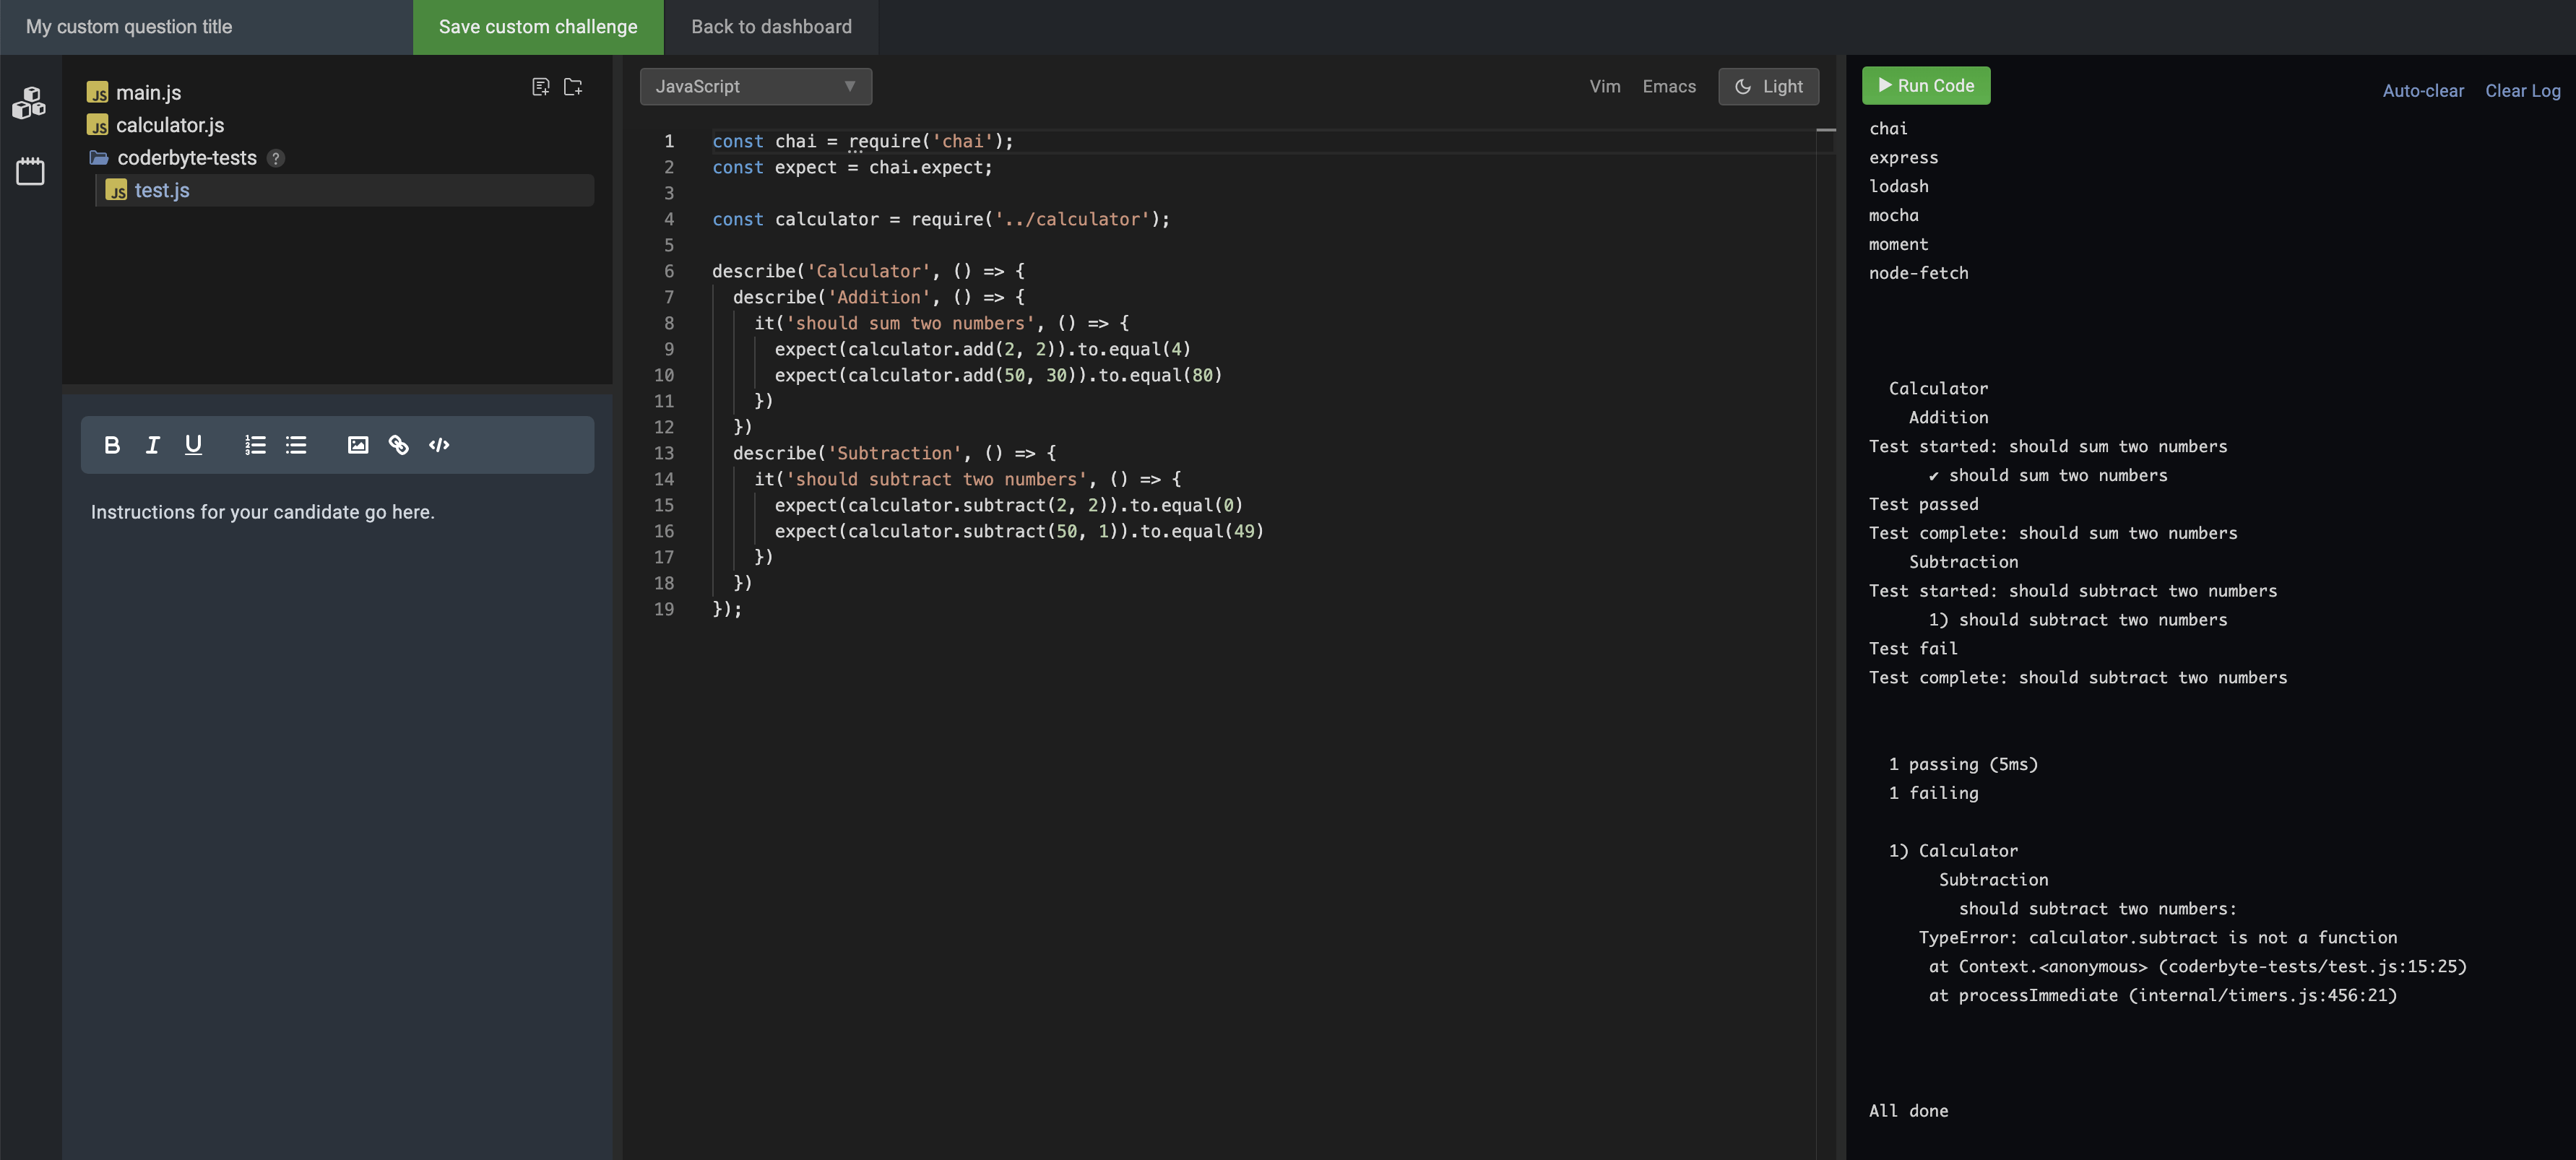This screenshot has height=1160, width=2576.
Task: Switch editor to Light theme
Action: coord(1768,87)
